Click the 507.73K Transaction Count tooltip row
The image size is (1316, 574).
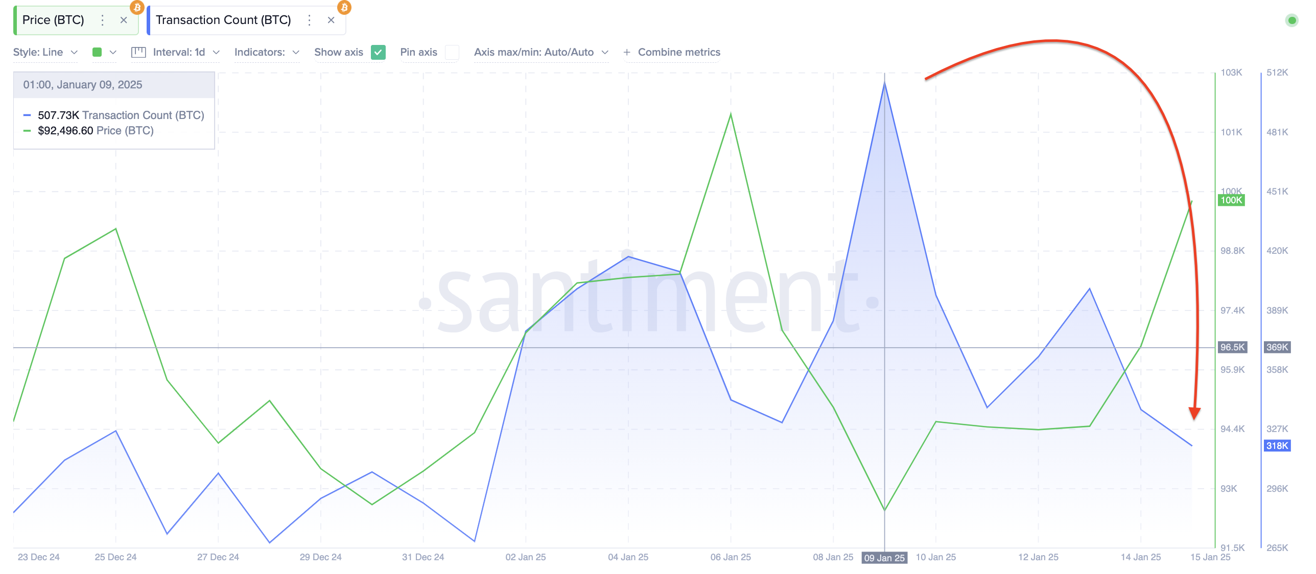[114, 115]
